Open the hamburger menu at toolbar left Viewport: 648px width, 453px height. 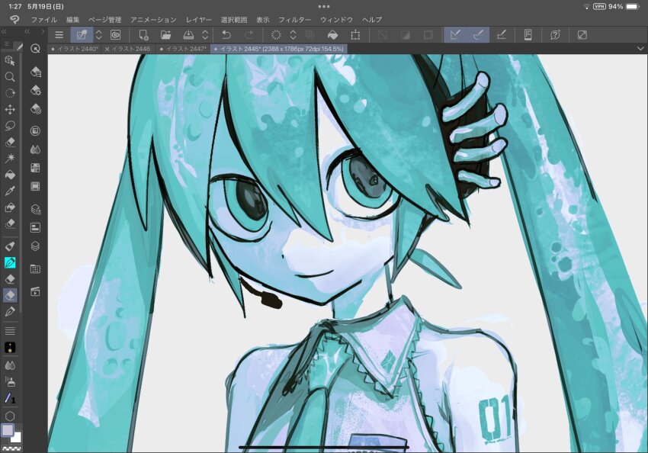58,34
